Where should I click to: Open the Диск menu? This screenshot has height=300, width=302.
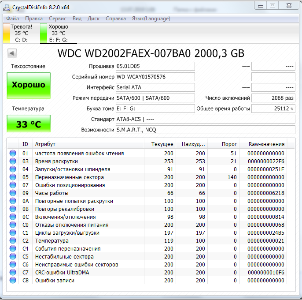[x=93, y=19]
